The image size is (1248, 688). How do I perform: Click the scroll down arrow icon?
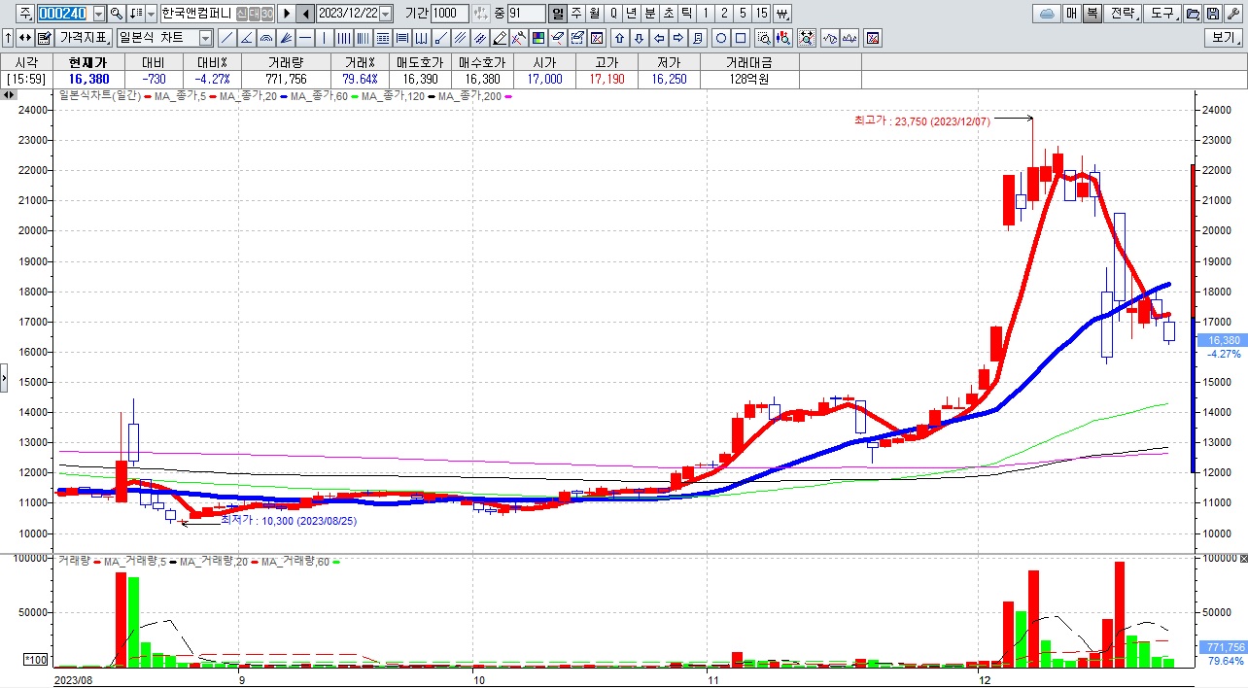639,38
